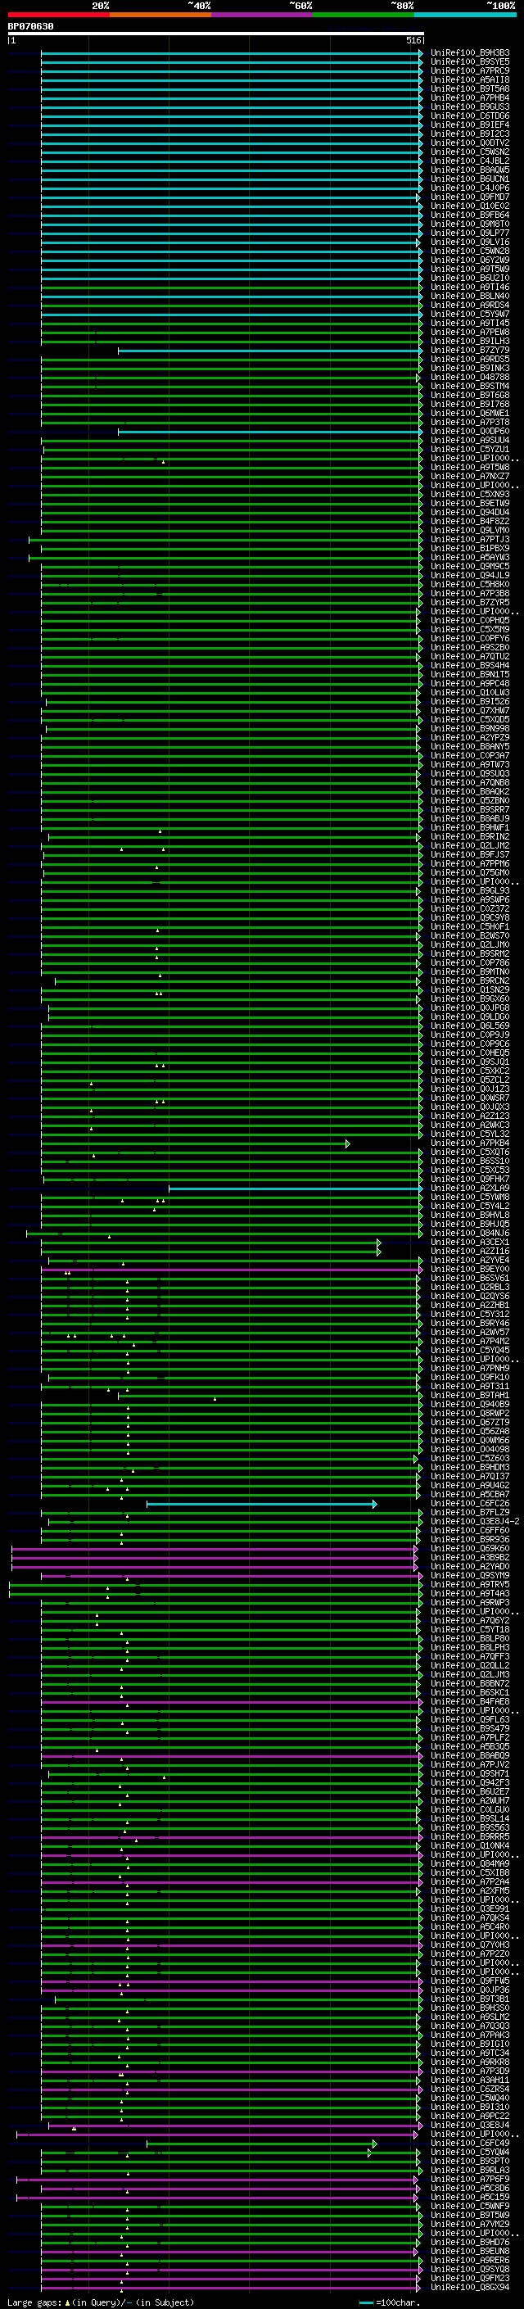Click the purple ~60% identity legend segment

point(261,15)
